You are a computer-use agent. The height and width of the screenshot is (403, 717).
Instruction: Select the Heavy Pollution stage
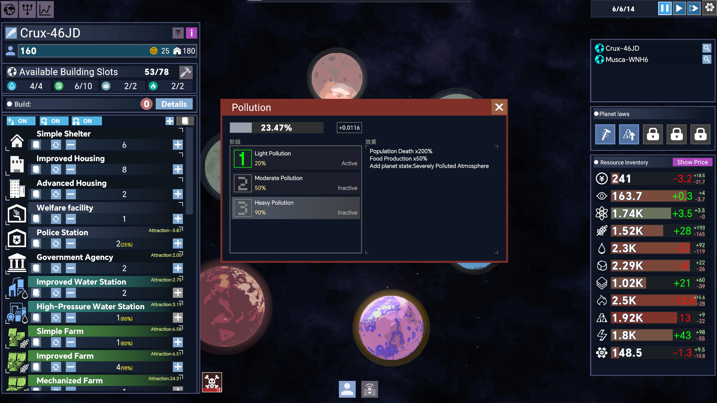[296, 208]
